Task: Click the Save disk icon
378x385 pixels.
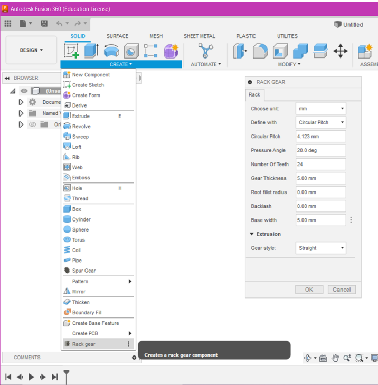Action: [44, 24]
